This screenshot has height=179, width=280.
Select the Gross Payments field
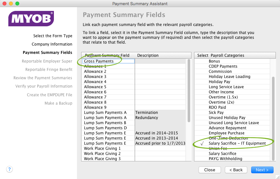[108, 61]
